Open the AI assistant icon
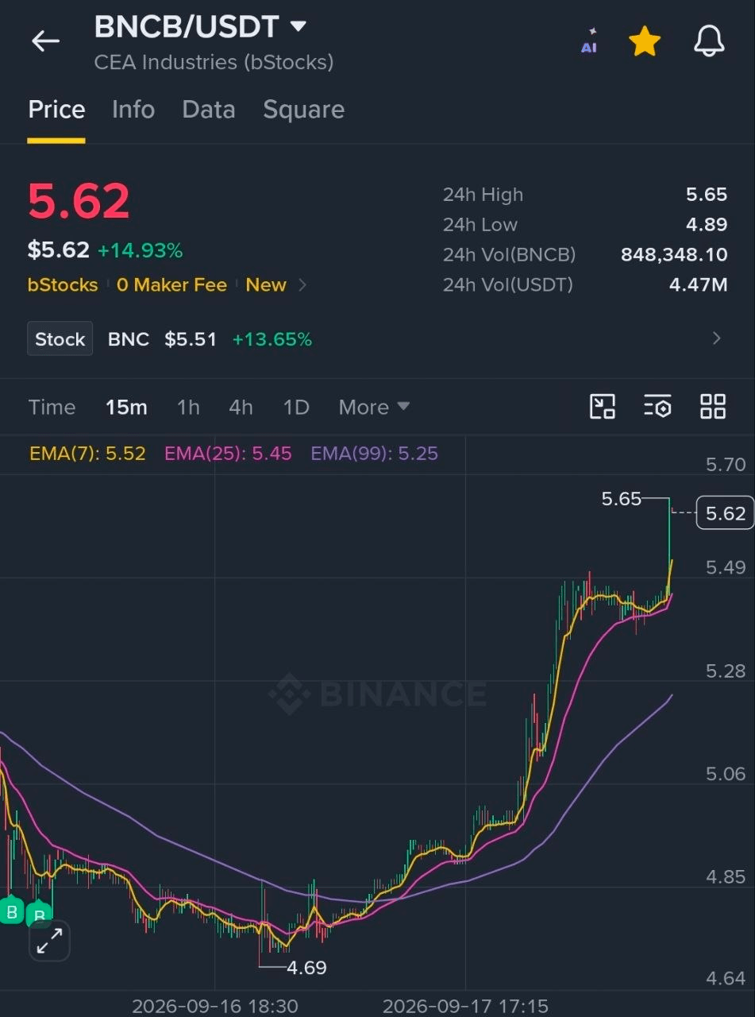 (589, 41)
